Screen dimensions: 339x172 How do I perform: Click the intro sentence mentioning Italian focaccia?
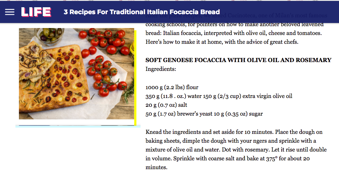[x=233, y=33]
